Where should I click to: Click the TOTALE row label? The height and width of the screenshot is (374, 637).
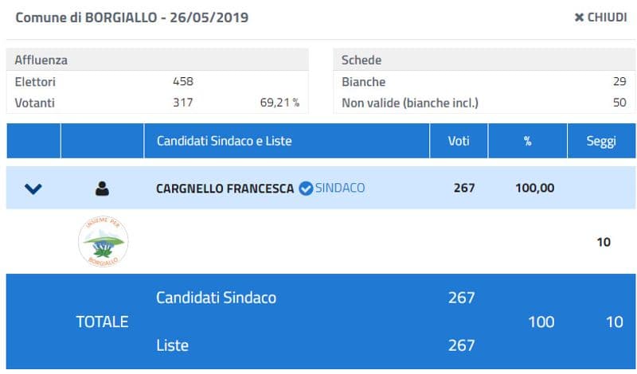(x=102, y=321)
